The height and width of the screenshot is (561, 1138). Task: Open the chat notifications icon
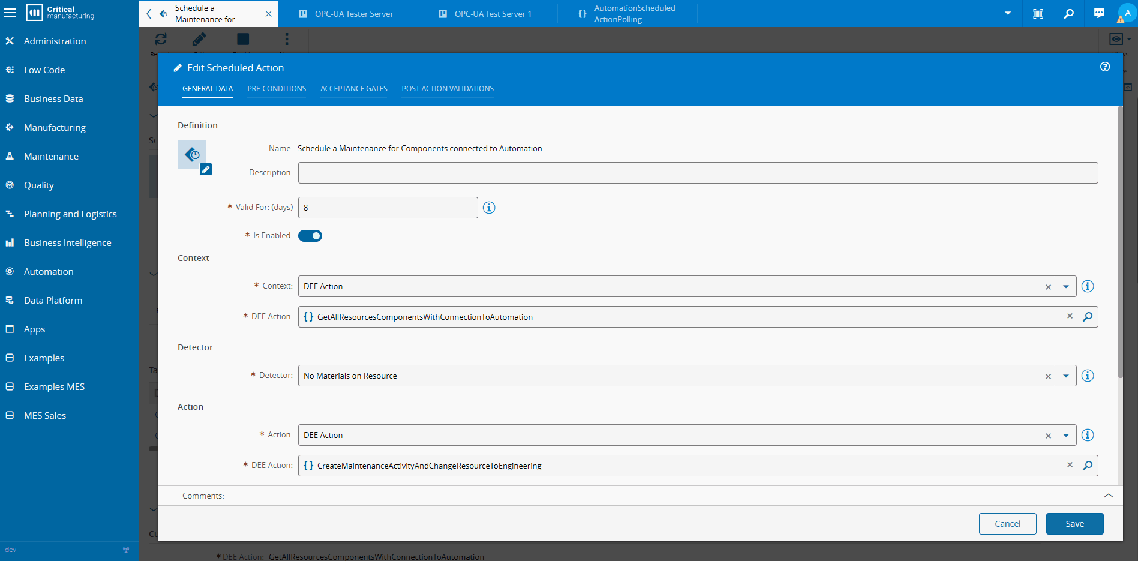(1099, 13)
